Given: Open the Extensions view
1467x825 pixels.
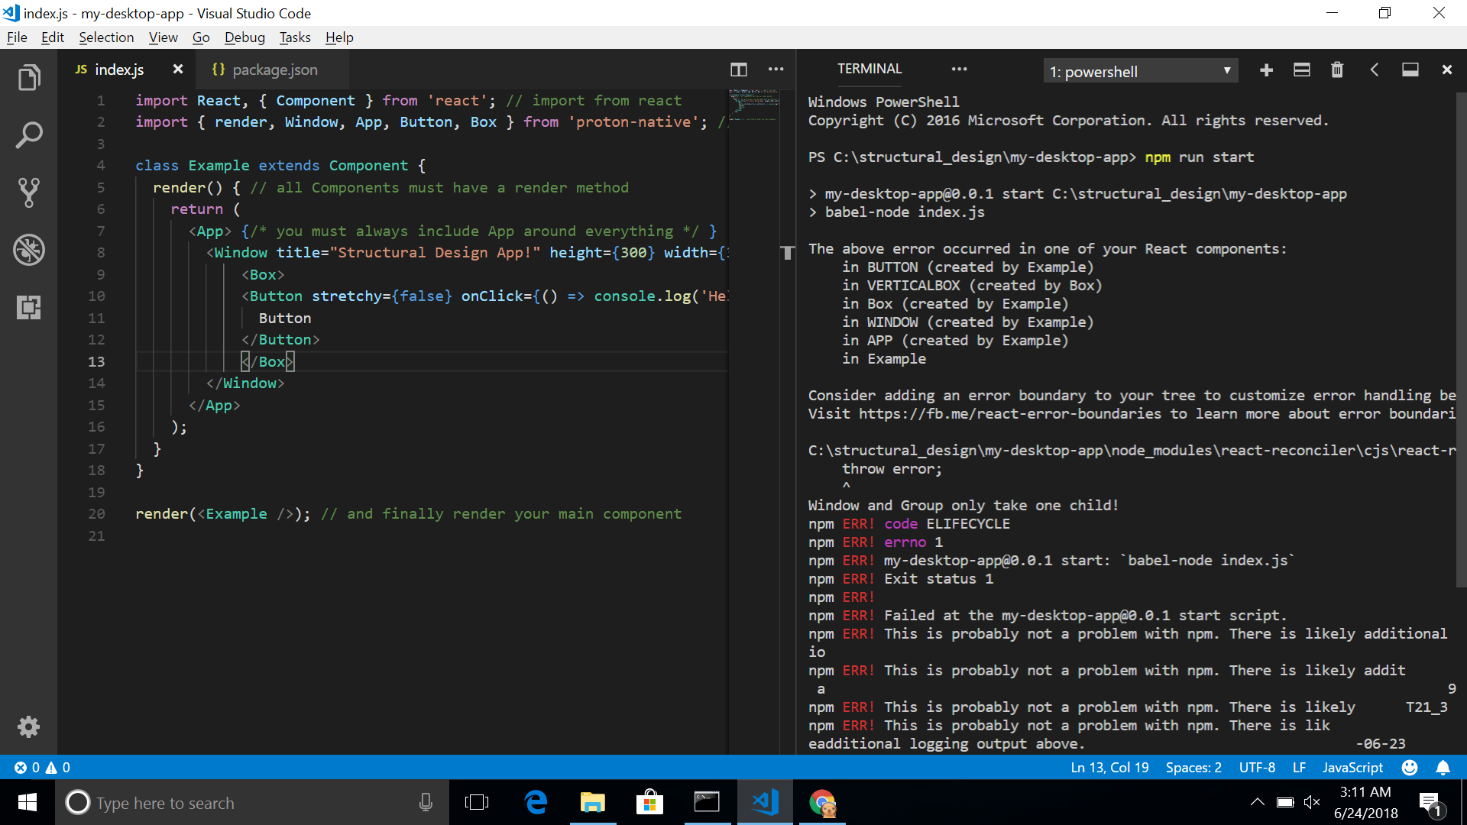Looking at the screenshot, I should [29, 307].
